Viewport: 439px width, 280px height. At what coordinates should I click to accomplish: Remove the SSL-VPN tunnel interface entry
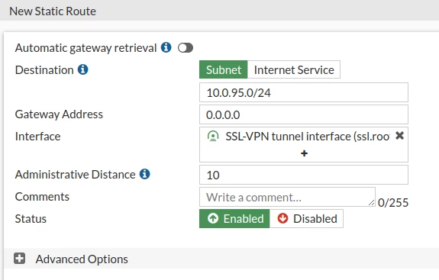click(x=399, y=136)
